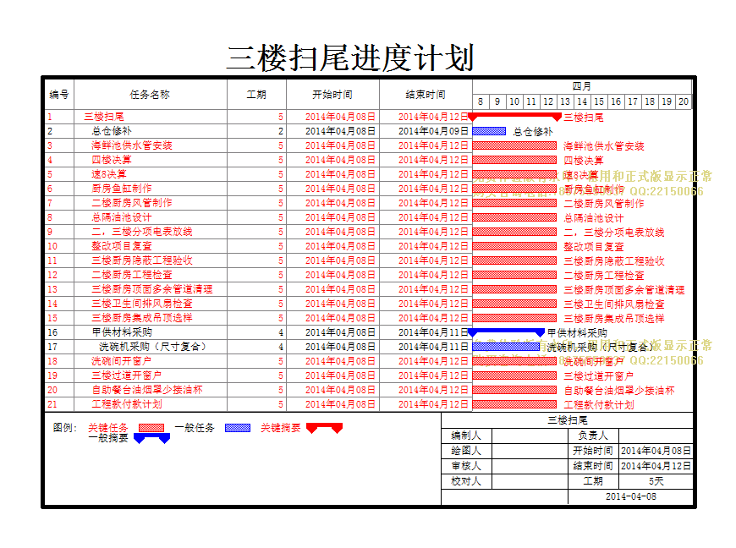Image resolution: width=736 pixels, height=548 pixels.
Task: Click the red Gantt bar for 工程款付款计划
Action: pos(514,404)
